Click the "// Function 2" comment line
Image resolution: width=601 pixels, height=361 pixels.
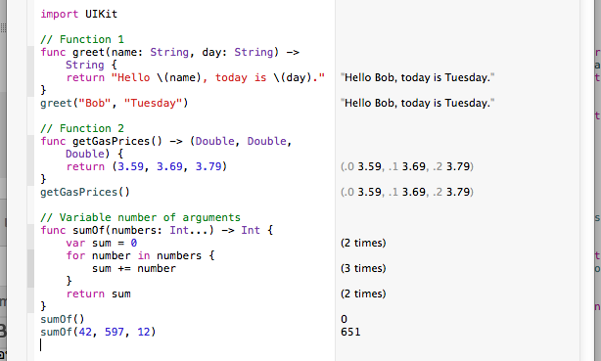[82, 128]
